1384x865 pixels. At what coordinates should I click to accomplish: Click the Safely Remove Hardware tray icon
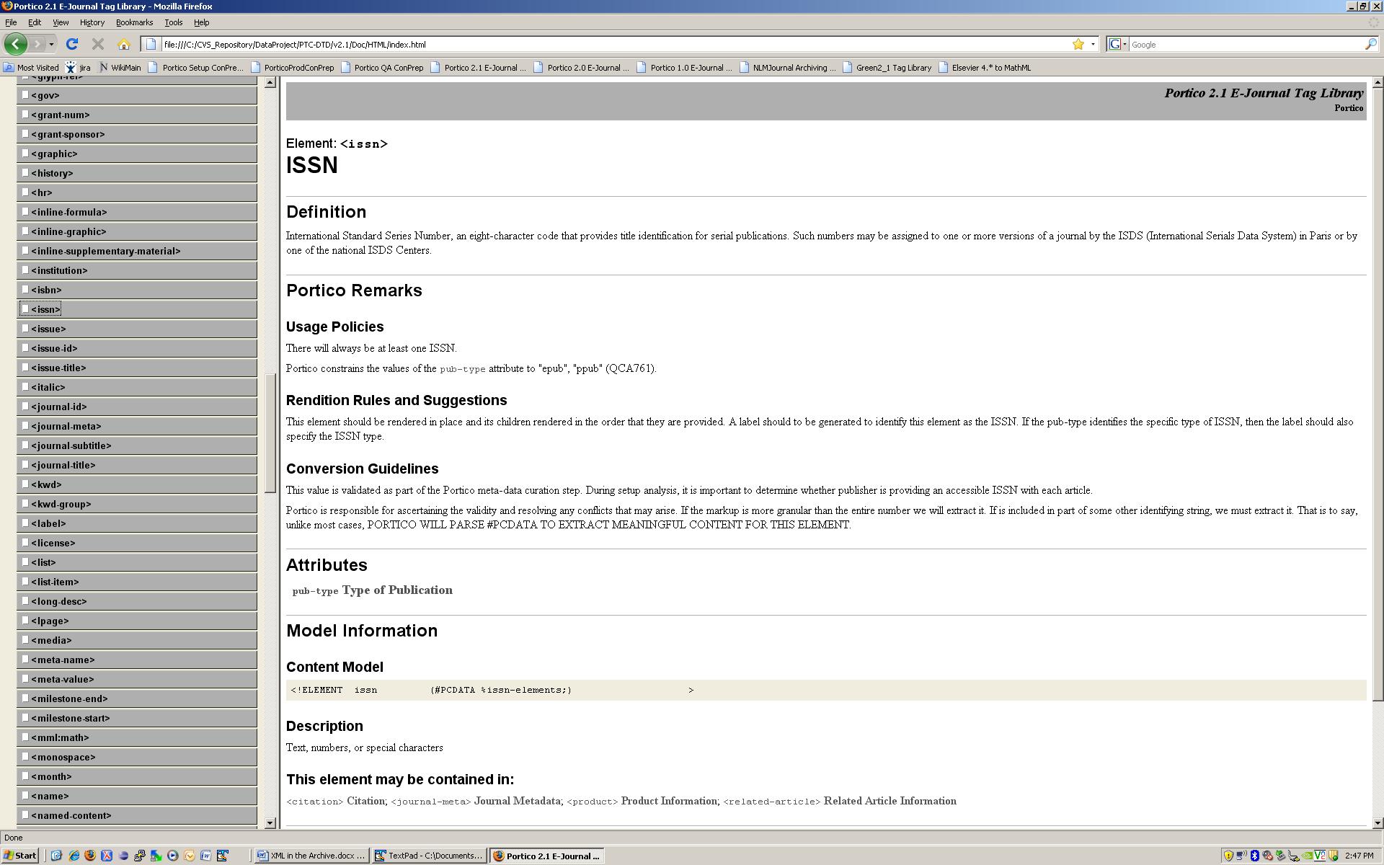tap(1280, 856)
